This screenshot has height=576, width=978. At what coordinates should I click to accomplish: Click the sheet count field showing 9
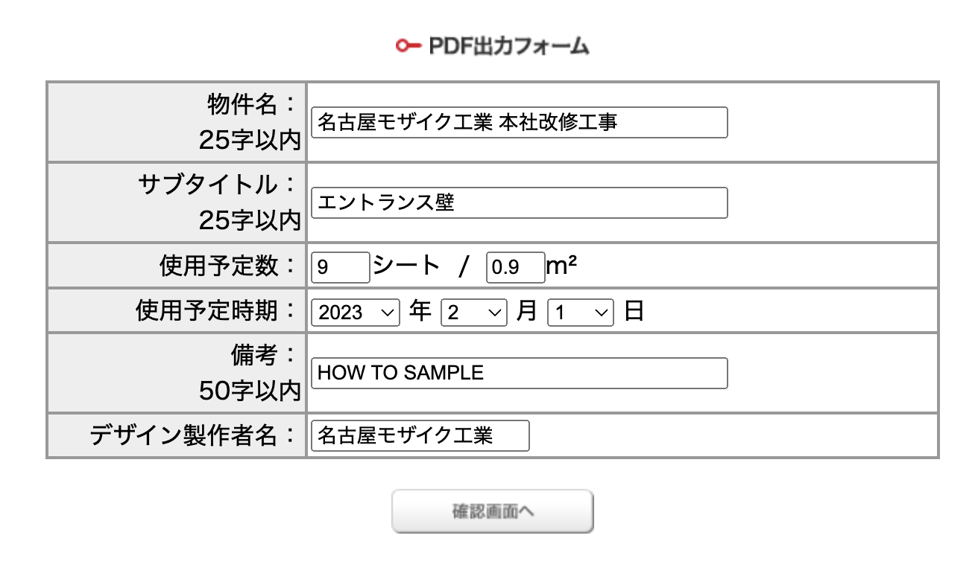click(x=340, y=268)
